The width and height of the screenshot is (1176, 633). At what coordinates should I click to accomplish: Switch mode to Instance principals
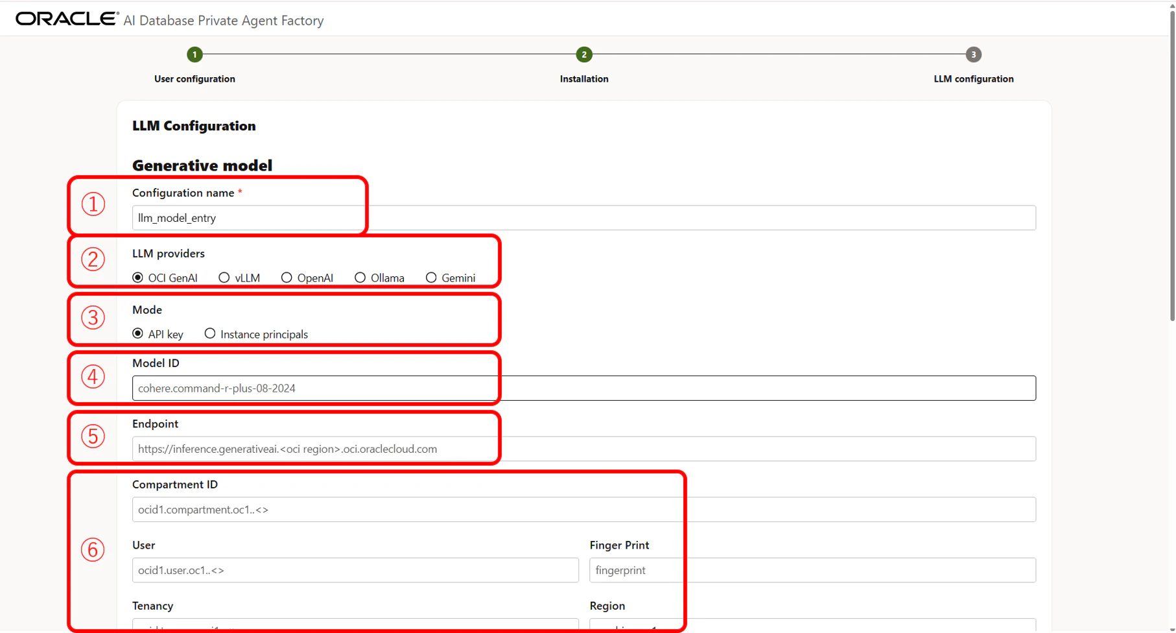(210, 333)
